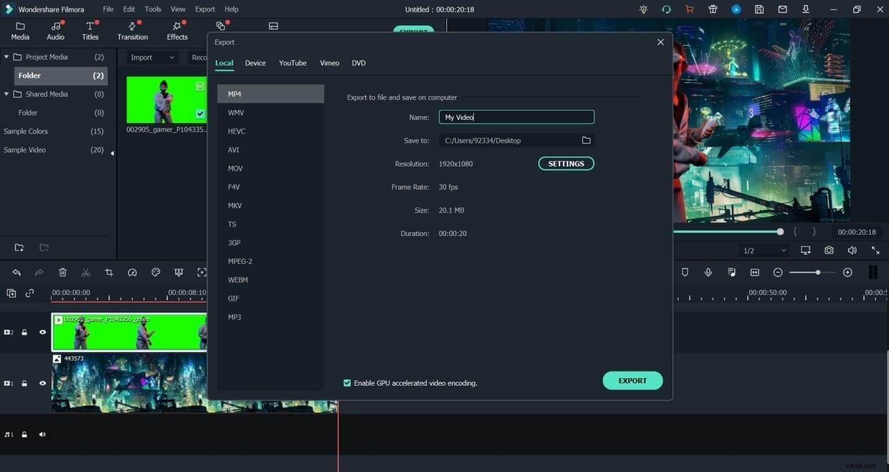Screen dimensions: 889x472
Task: Open the Tools menu
Action: [153, 9]
